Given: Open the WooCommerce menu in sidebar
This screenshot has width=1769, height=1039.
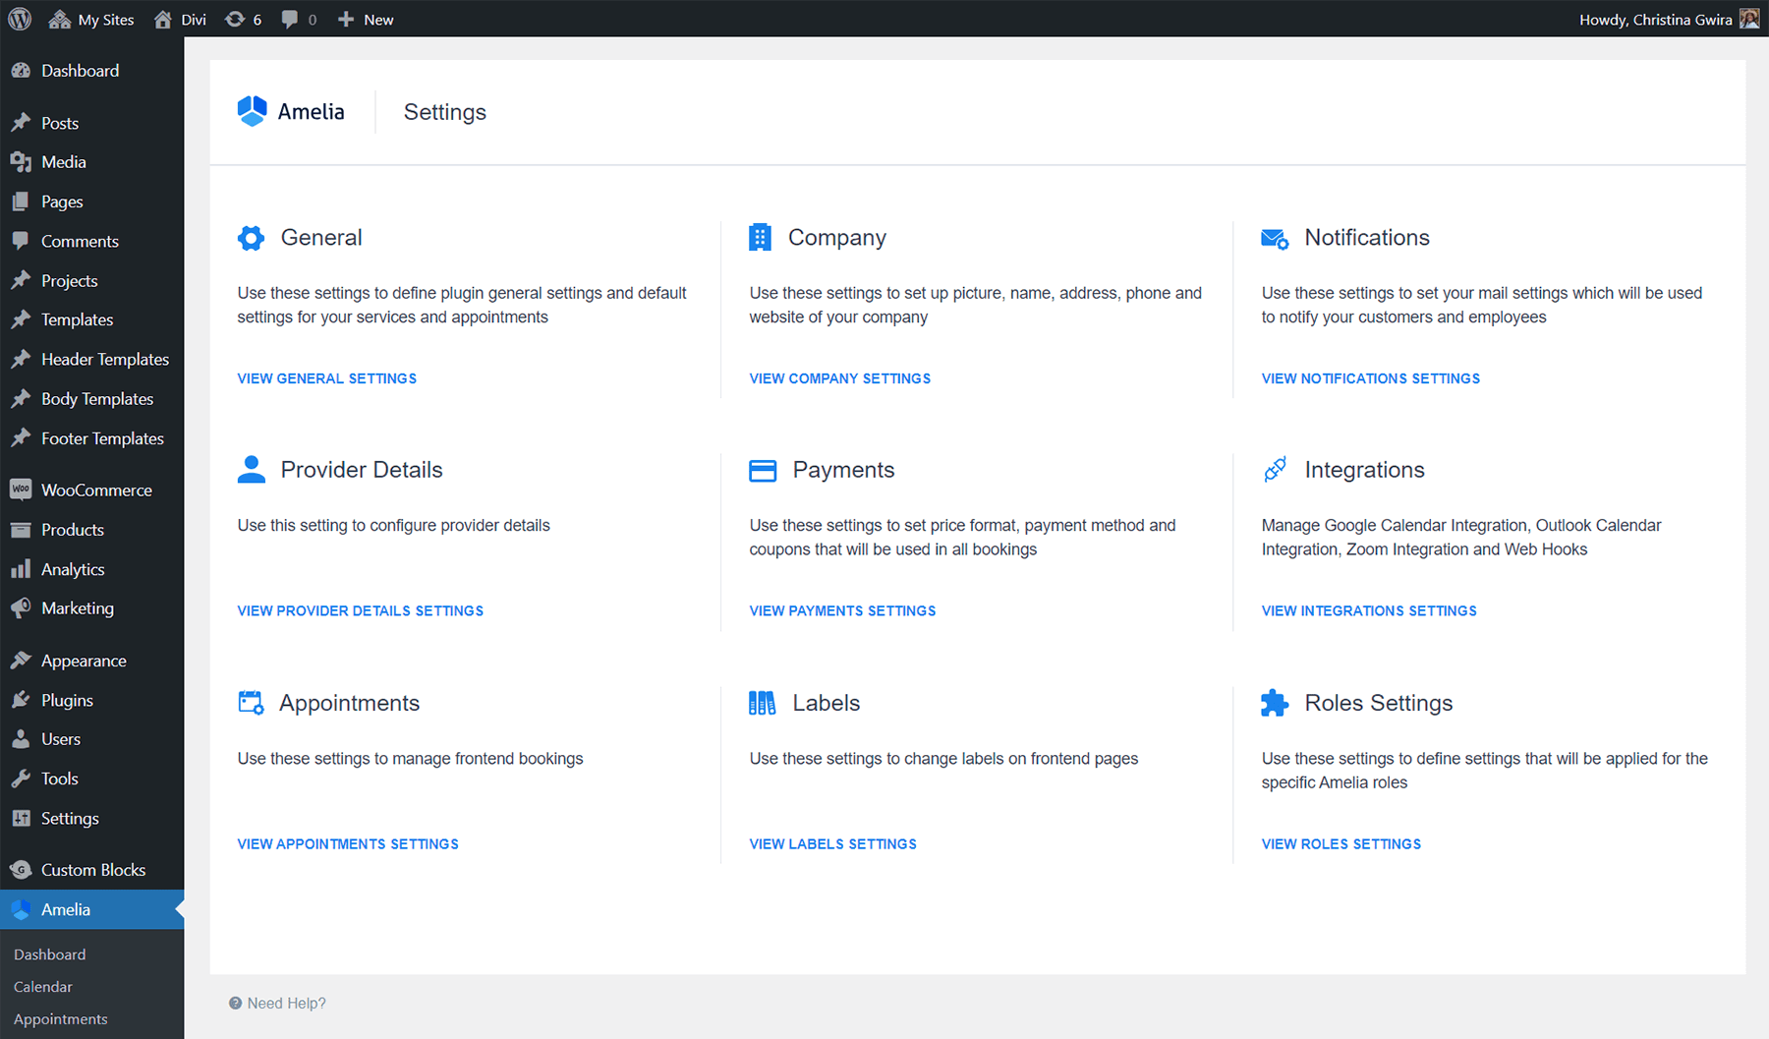Looking at the screenshot, I should click(x=95, y=491).
